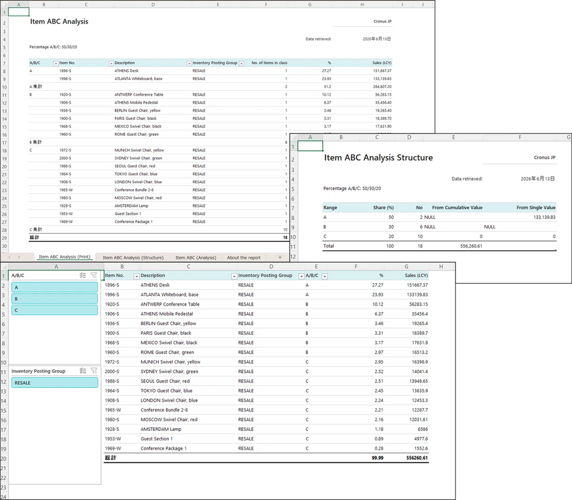Open A/B/C column filter dropdown in Analysis sheet
This screenshot has height=500, width=572.
(325, 276)
